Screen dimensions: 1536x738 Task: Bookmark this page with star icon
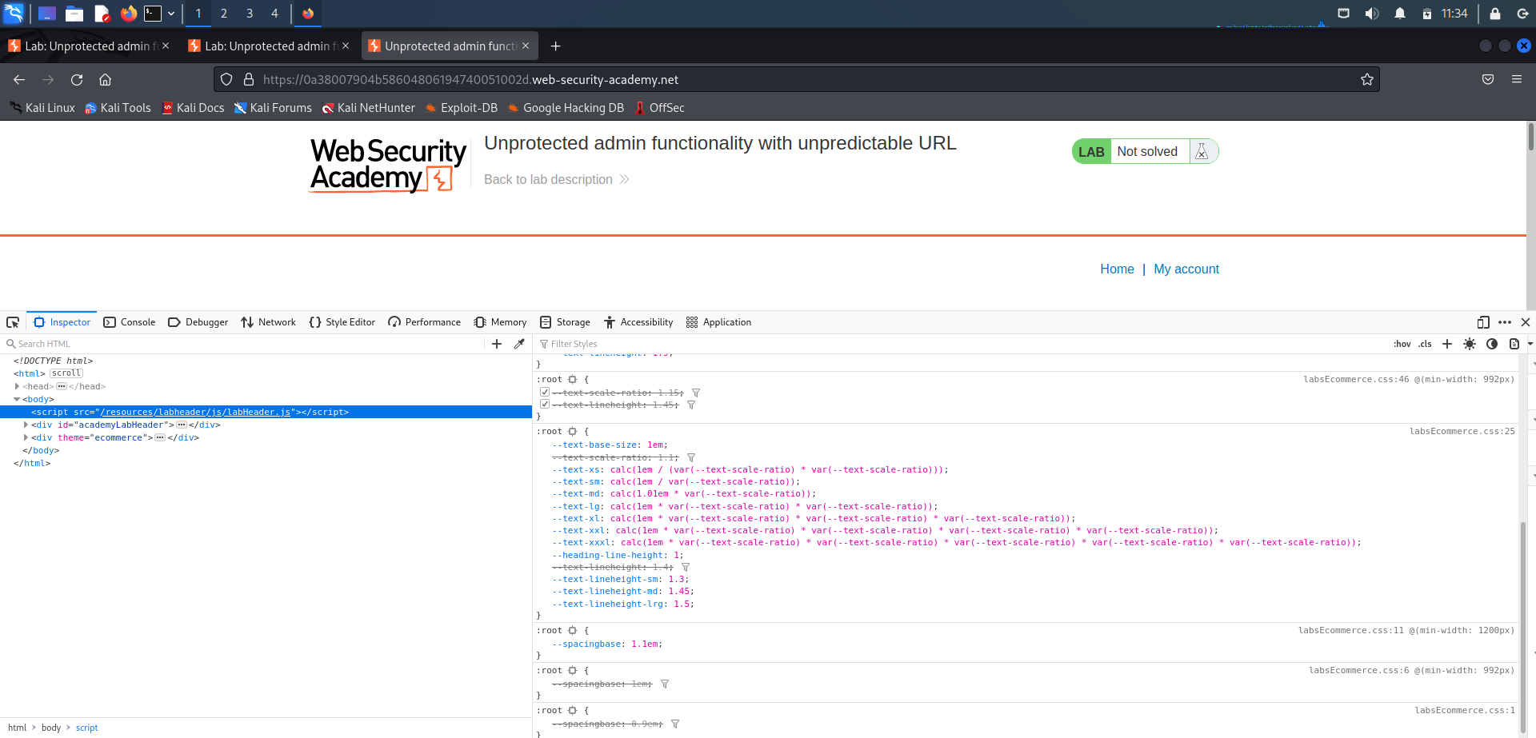(1367, 79)
